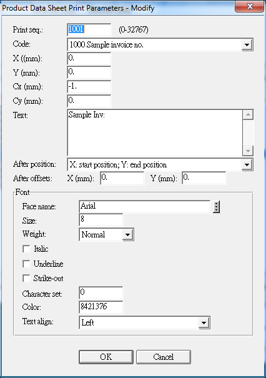Expand the Weight combo box
Screen dimensions: 266x378
click(x=128, y=234)
